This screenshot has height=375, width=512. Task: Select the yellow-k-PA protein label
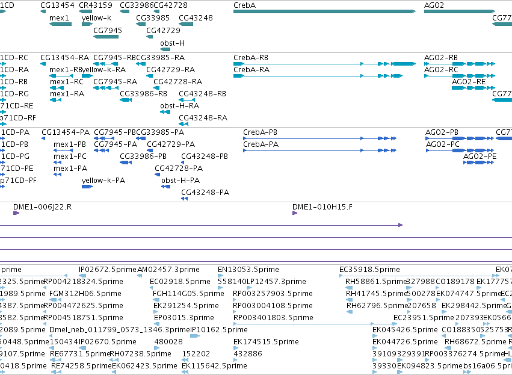pyautogui.click(x=103, y=181)
